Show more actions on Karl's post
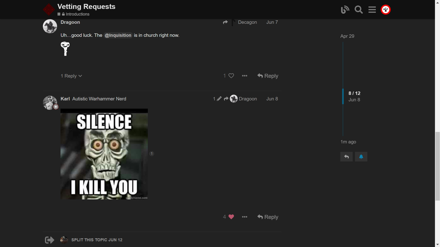 click(x=244, y=217)
